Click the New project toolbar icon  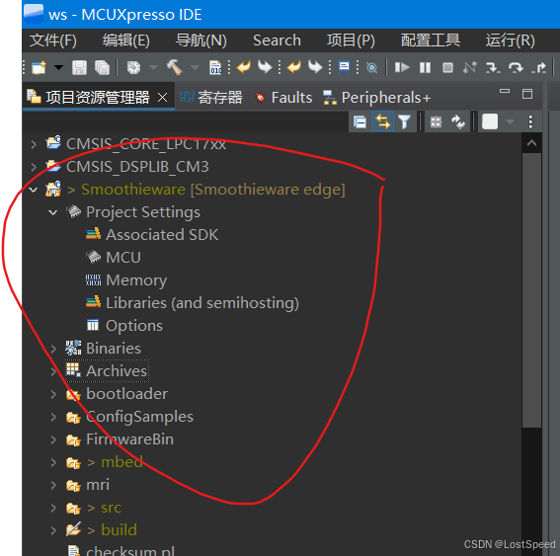39,67
